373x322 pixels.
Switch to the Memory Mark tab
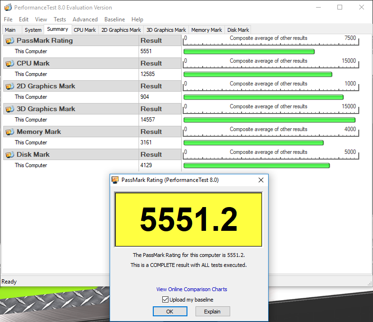(206, 30)
